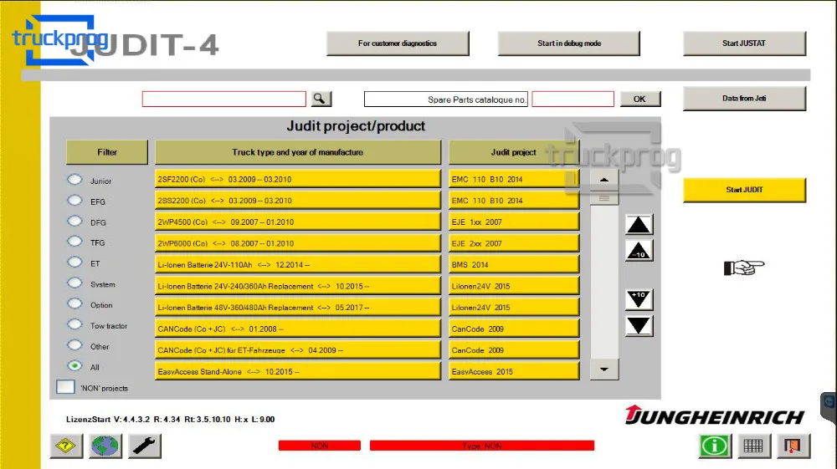
Task: Select EJE 1xx 2007 project cell
Action: (x=514, y=222)
